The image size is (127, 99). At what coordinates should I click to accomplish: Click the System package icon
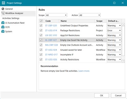(x=3, y=31)
